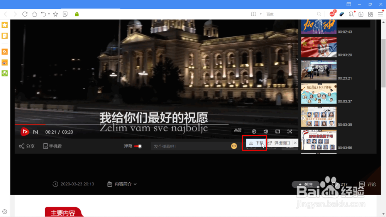Open the message notification icon
Viewport: 386px width, 217px height.
[351, 14]
